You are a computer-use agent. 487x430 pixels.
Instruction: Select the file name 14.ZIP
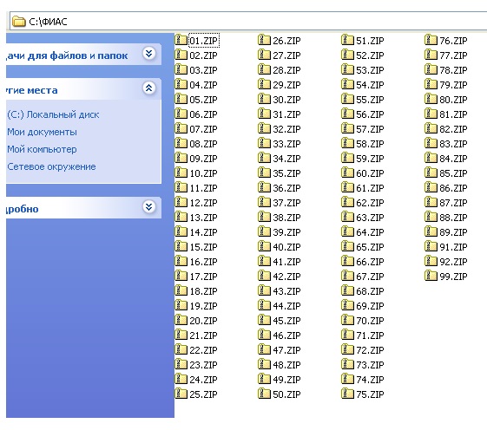(x=203, y=232)
